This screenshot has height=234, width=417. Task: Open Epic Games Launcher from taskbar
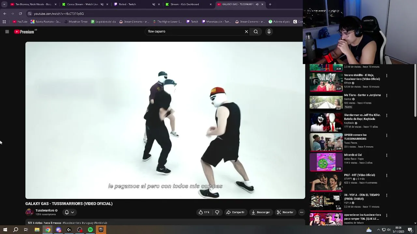[101, 230]
